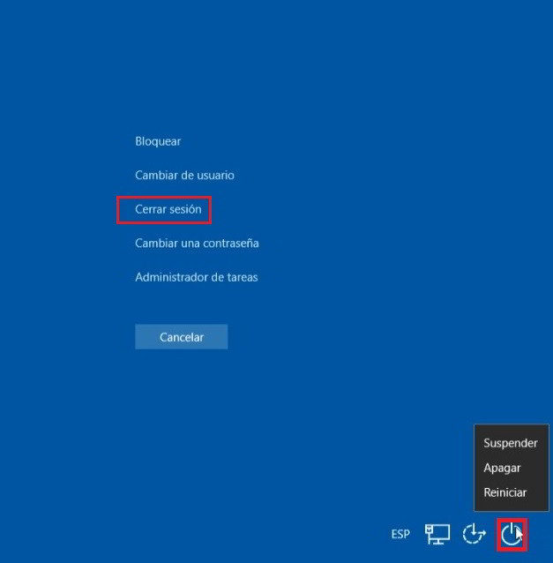Viewport: 553px width, 563px height.
Task: Click the network connection icon
Action: click(437, 534)
